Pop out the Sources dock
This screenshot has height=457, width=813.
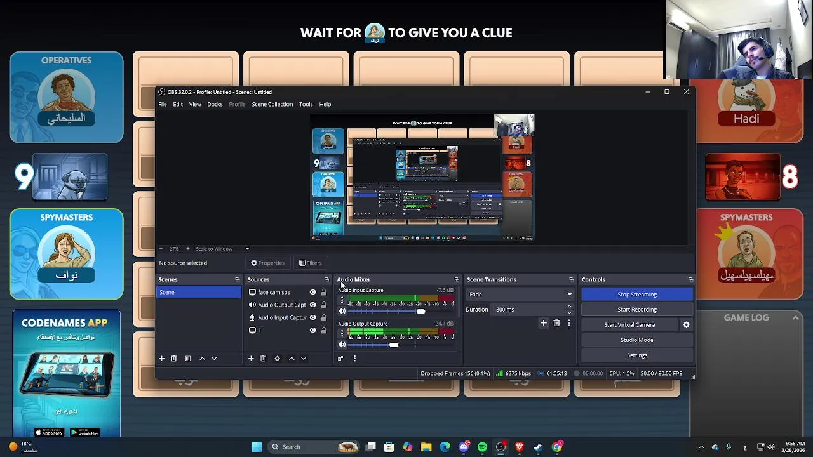(x=327, y=279)
